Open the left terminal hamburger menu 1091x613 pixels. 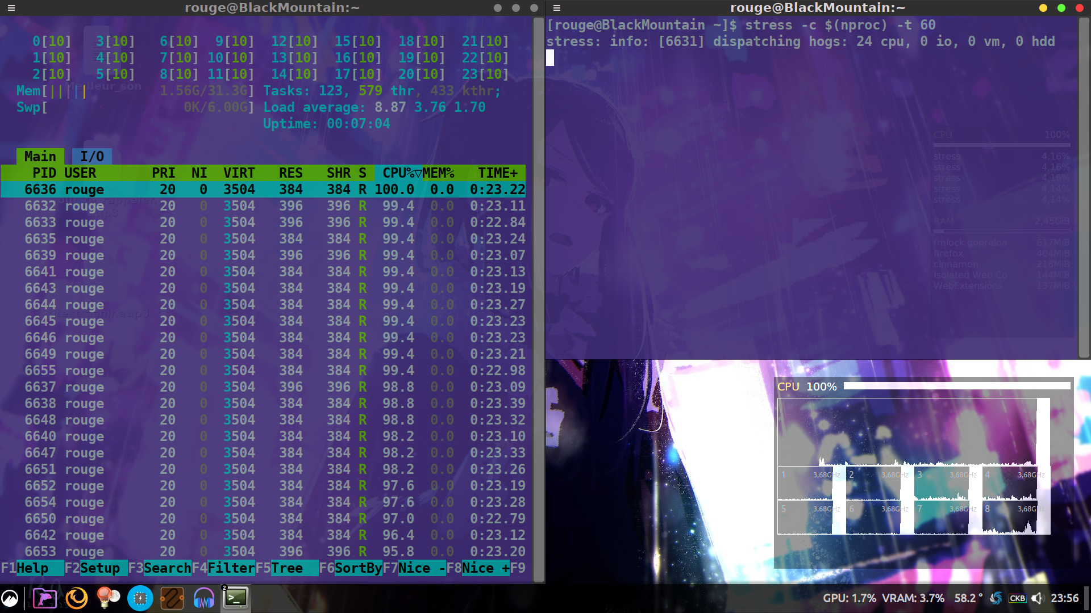coord(11,8)
